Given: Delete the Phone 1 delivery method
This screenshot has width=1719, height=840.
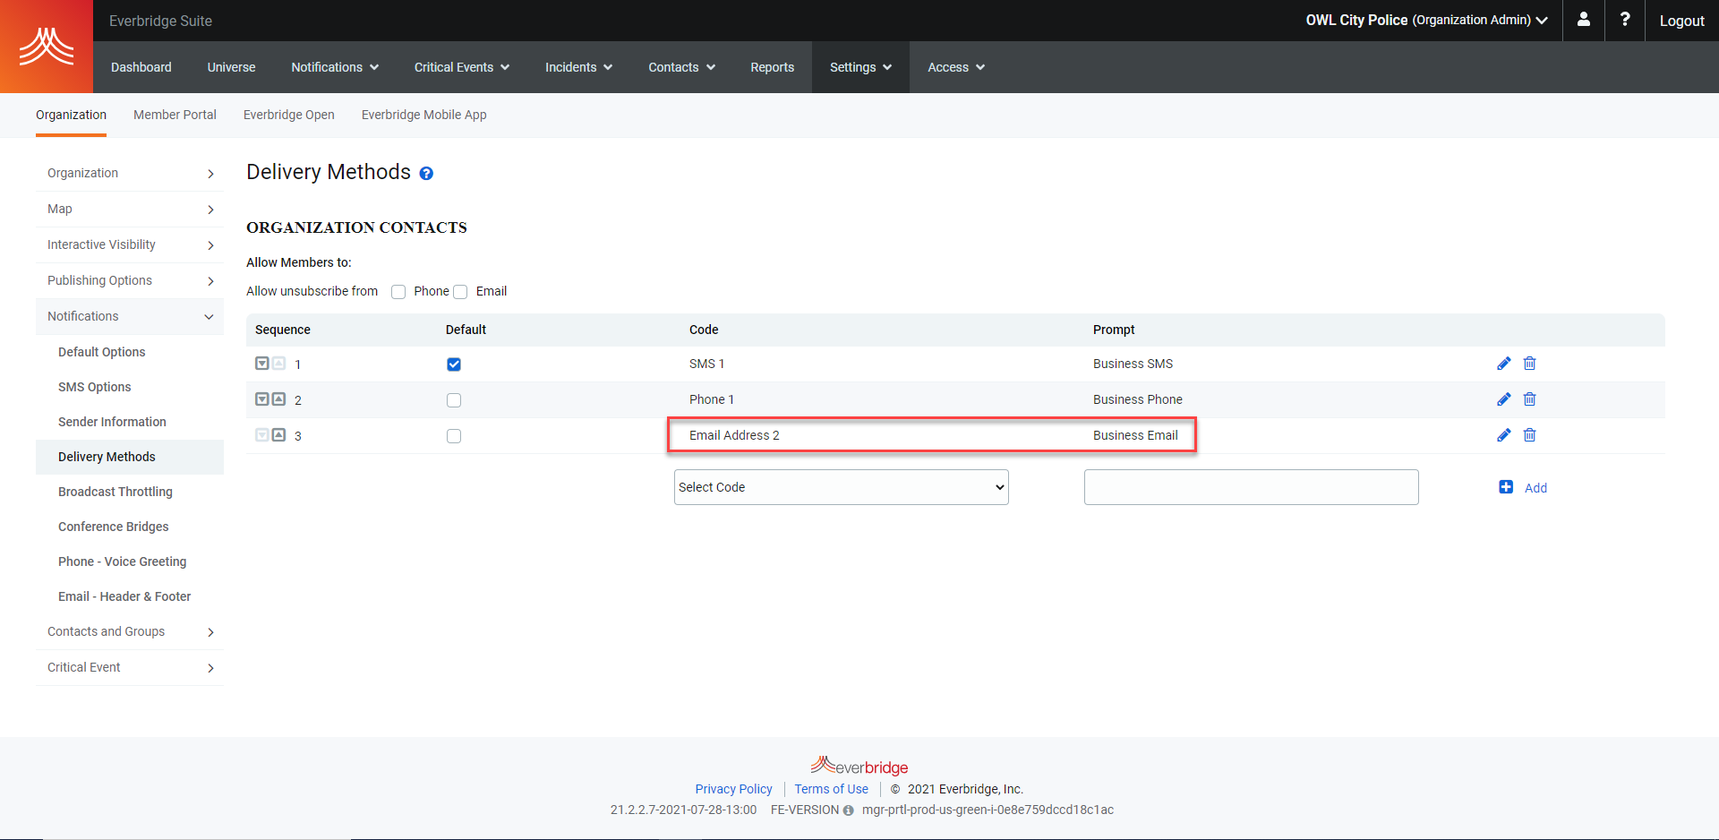Looking at the screenshot, I should coord(1529,399).
